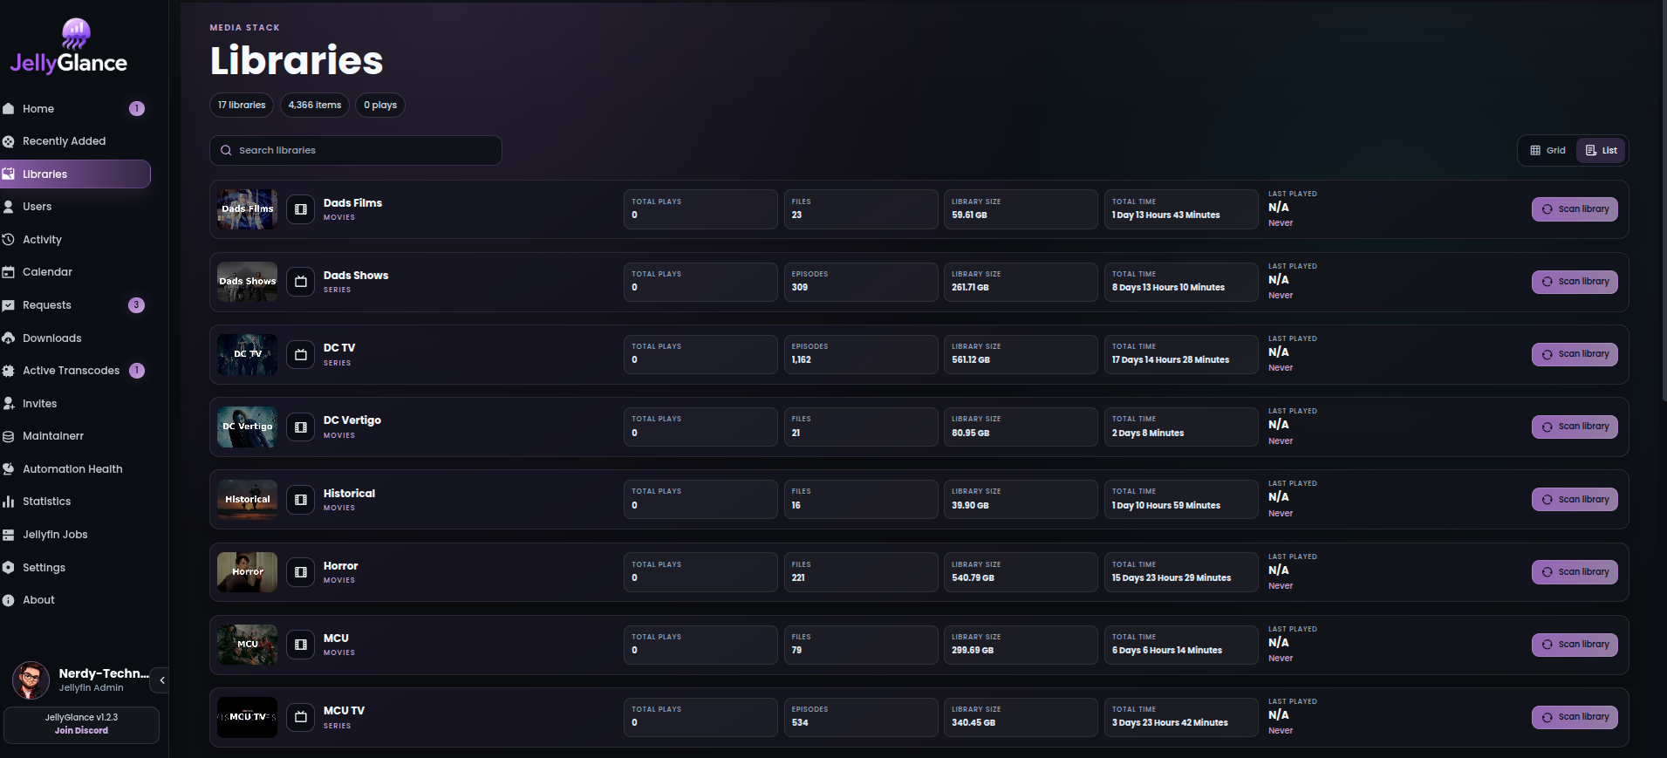
Task: Click the film icon beside Horror
Action: [301, 572]
